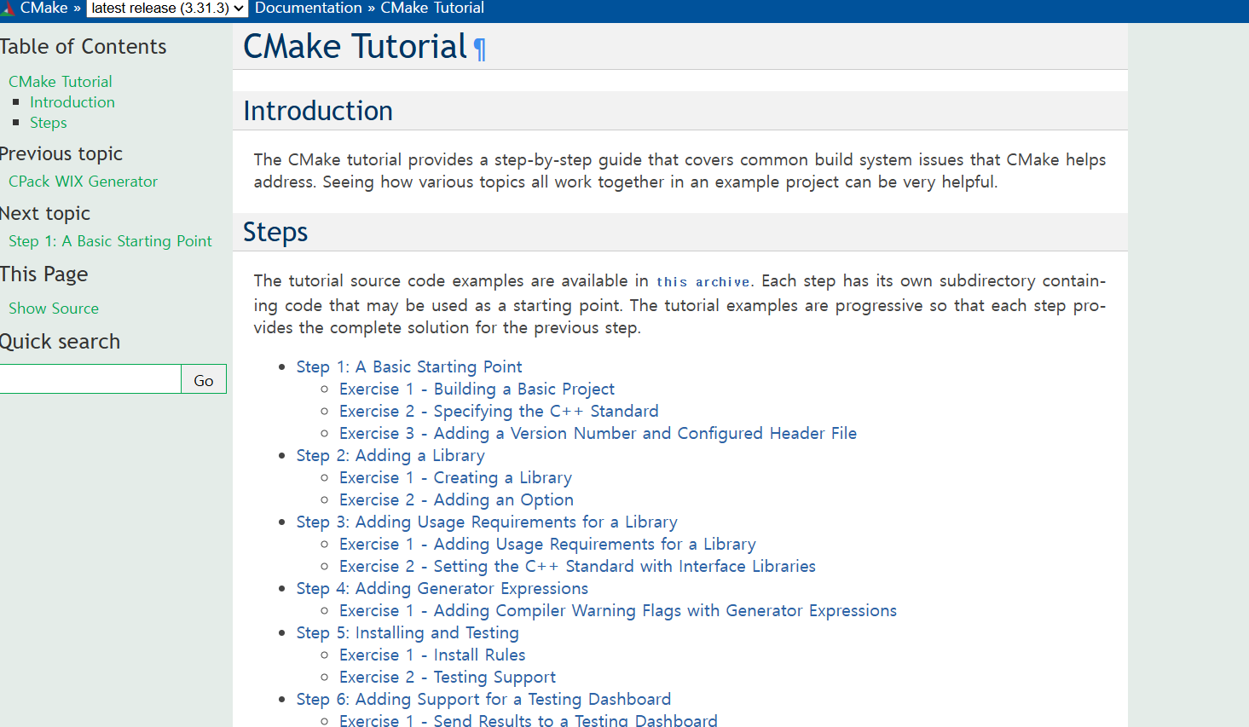Screen dimensions: 1249x727
Task: Open Exercise 3 - Adding a Version Number link
Action: pos(598,434)
